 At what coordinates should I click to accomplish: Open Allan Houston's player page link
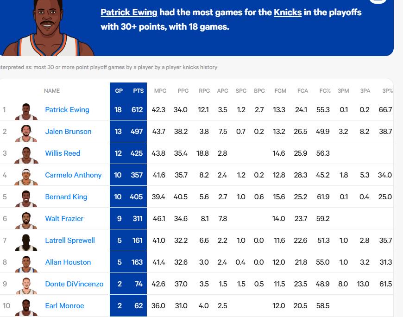tap(68, 262)
